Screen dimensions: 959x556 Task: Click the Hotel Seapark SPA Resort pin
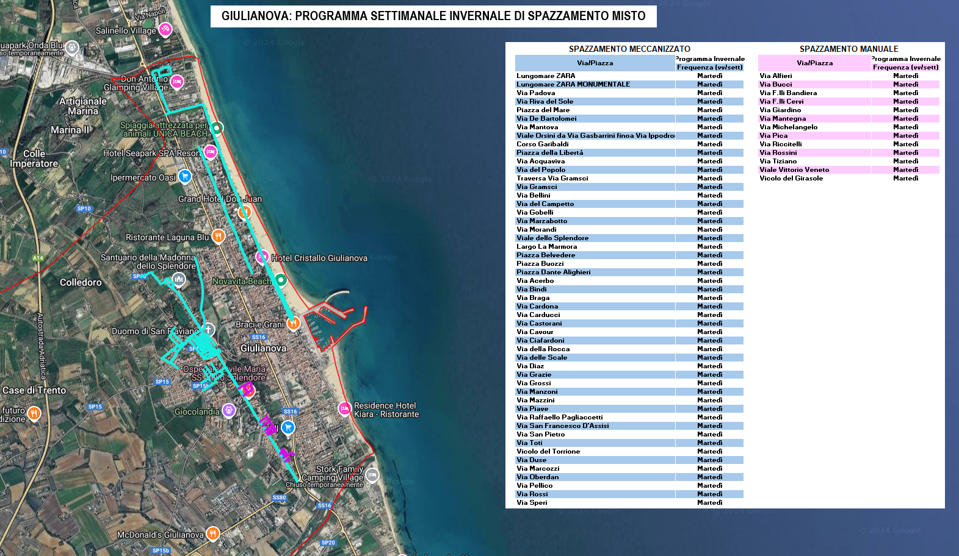(x=211, y=151)
